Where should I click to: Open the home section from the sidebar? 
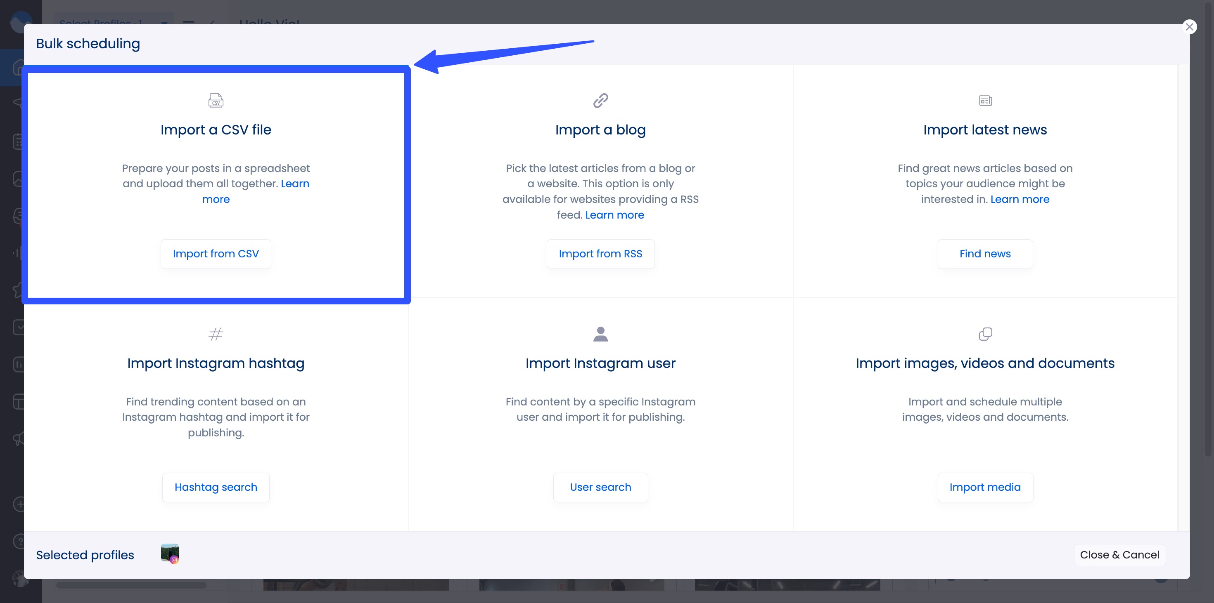tap(17, 67)
